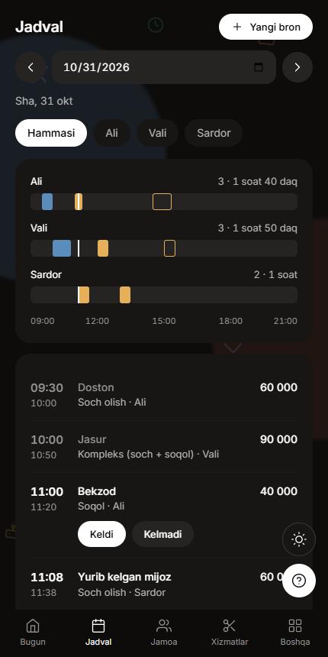The width and height of the screenshot is (328, 657).
Task: Click Yangi bron button
Action: click(x=265, y=27)
